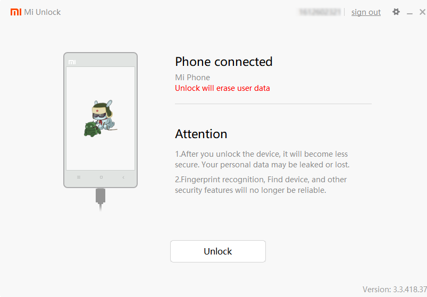Screen dimensions: 427x297
Task: Minimize the Mi Unlock window
Action: pos(409,13)
